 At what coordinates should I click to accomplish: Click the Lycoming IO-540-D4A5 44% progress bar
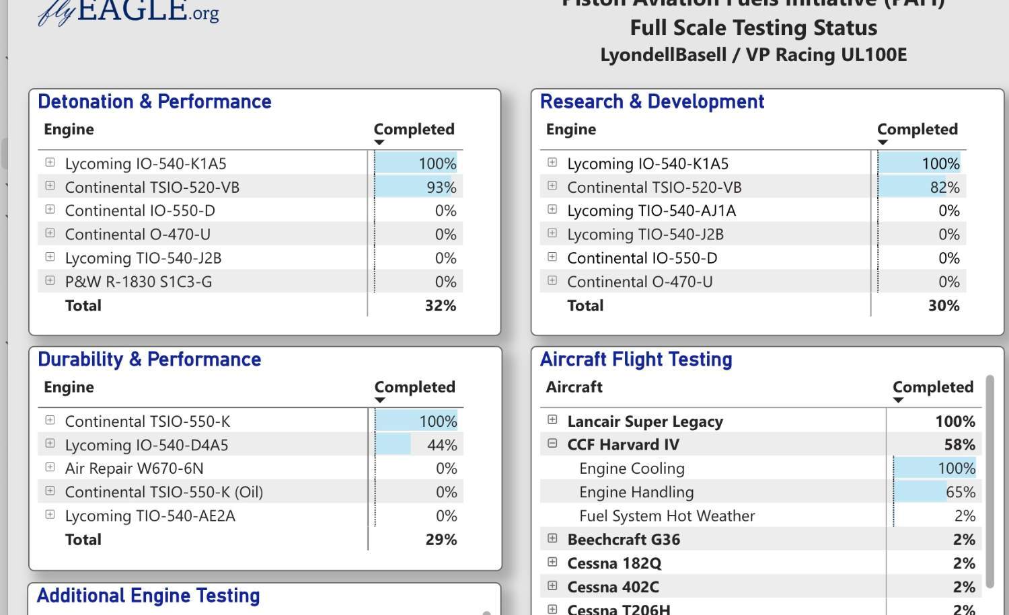(x=394, y=444)
